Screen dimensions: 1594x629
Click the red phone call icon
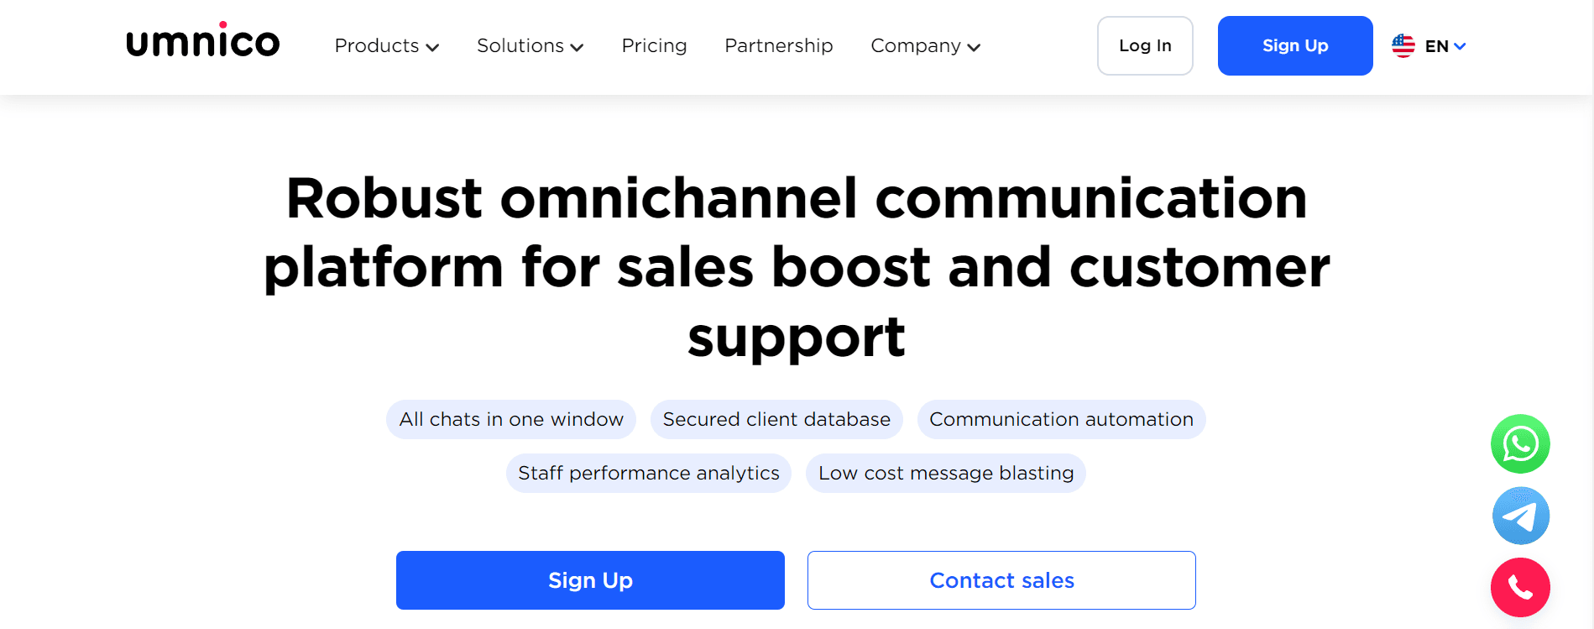click(x=1520, y=587)
